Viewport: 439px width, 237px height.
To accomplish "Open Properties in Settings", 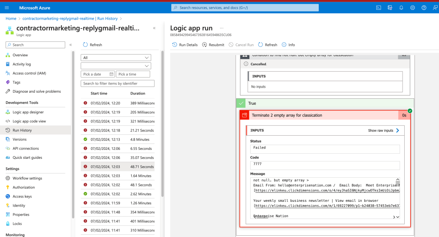I will tap(21, 215).
